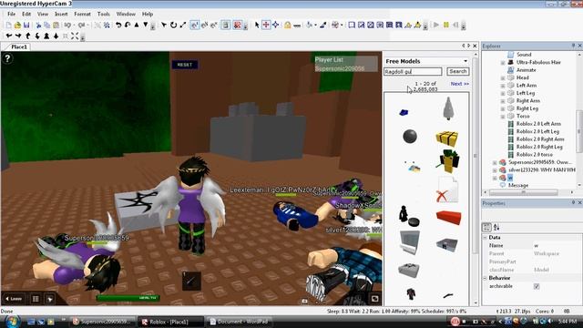Click the yellow Pause icon in toolbar
583x328 pixels.
(445, 26)
